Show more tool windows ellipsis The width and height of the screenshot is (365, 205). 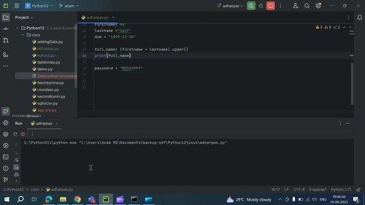(x=6, y=66)
